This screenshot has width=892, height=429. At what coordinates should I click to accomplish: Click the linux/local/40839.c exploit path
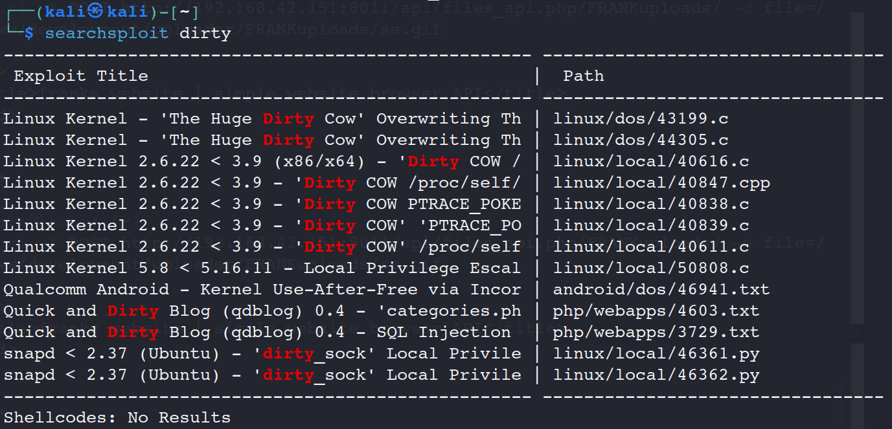coord(650,226)
